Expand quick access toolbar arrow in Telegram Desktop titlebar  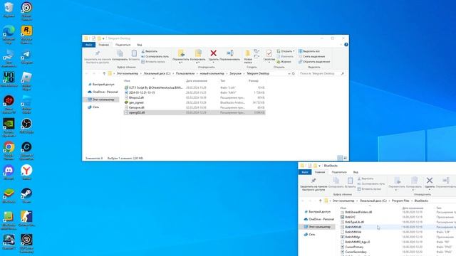point(103,38)
